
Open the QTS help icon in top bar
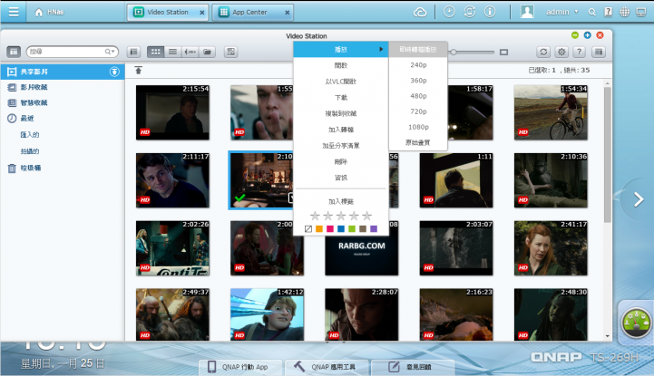(x=608, y=12)
